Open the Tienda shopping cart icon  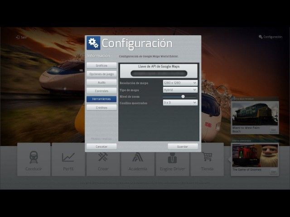207,158
